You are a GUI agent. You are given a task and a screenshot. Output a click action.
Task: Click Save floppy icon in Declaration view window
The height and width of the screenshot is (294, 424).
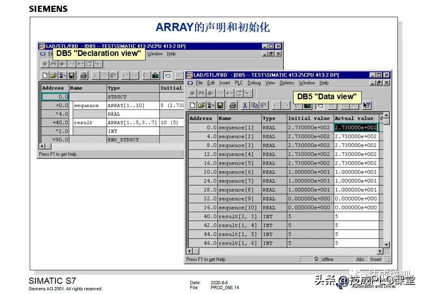tap(72, 76)
